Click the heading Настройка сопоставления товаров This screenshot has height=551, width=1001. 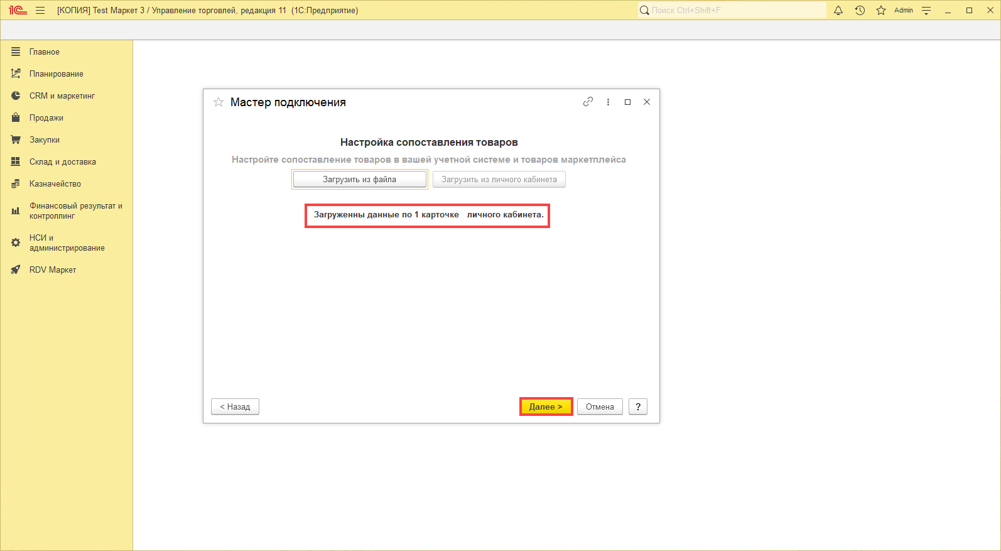[x=429, y=142]
